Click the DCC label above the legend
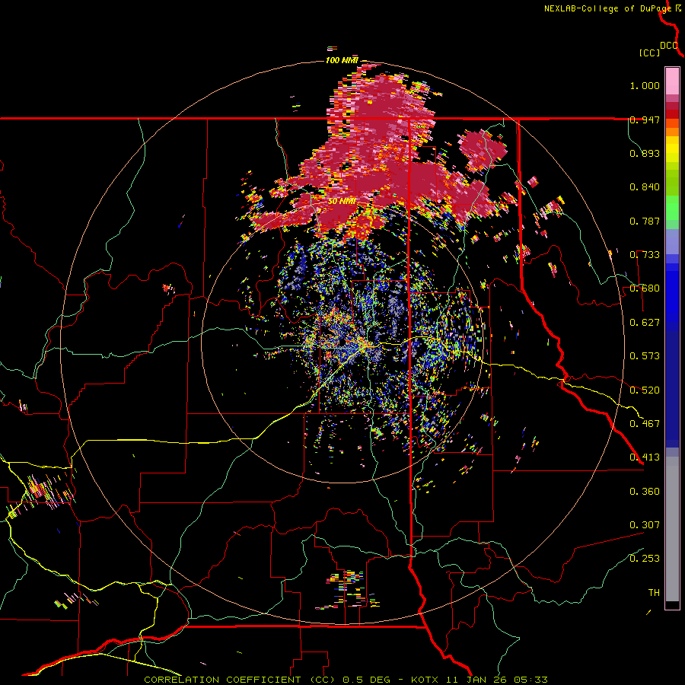 point(669,46)
